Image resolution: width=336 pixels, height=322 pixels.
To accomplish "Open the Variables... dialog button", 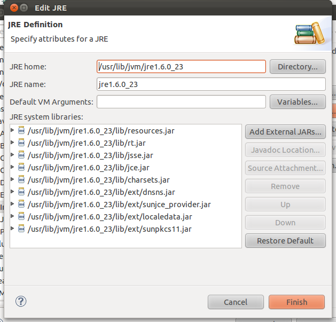I will 298,101.
